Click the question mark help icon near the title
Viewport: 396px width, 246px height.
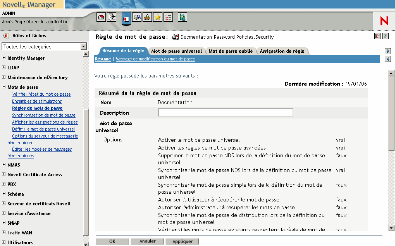(386, 36)
